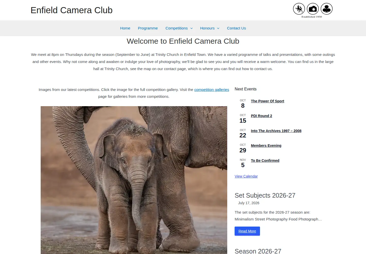Click the Oct 29 date badge
Image resolution: width=366 pixels, height=254 pixels.
coord(243,148)
